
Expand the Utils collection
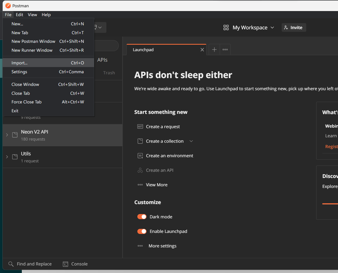[x=7, y=157]
